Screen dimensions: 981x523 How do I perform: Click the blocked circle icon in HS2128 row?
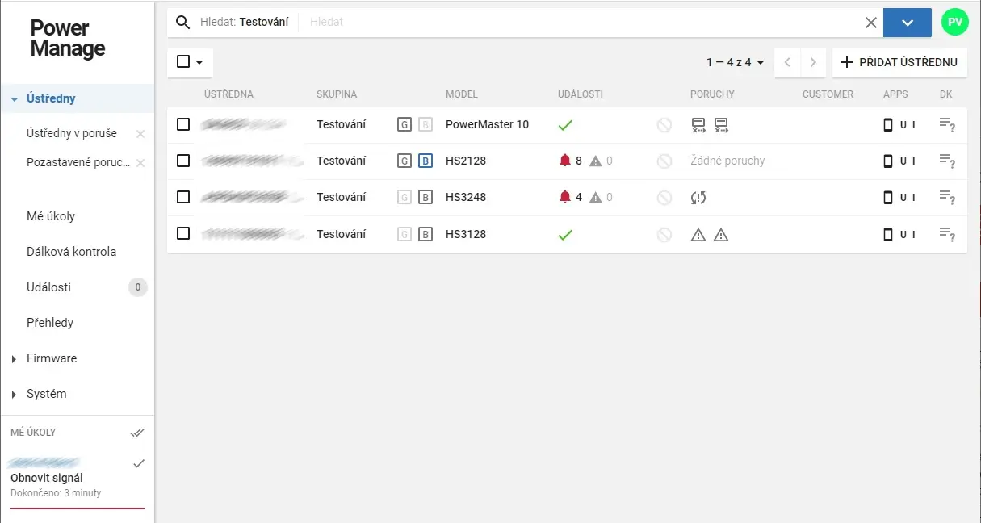tap(664, 161)
